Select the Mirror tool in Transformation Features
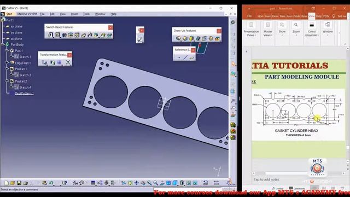This screenshot has height=197, width=350. (x=52, y=62)
